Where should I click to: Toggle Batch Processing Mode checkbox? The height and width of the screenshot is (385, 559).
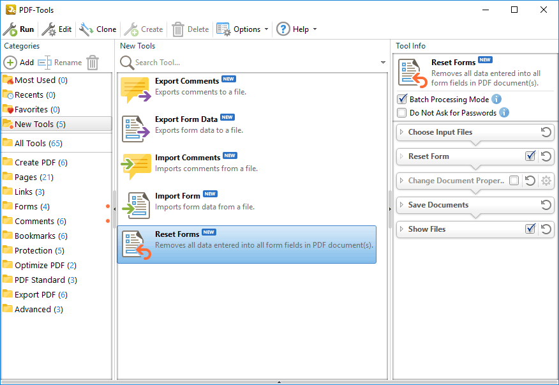coord(402,99)
